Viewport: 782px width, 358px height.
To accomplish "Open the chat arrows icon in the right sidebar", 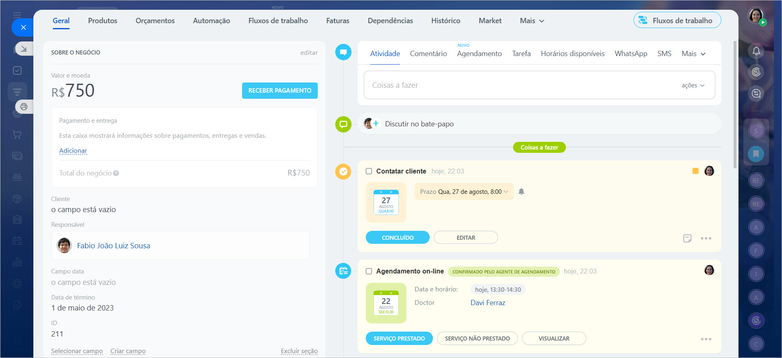I will pos(756,93).
